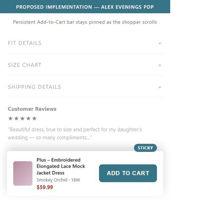The height and width of the screenshot is (210, 219).
Task: Expand the SIZE CHART section label
Action: tap(25, 65)
